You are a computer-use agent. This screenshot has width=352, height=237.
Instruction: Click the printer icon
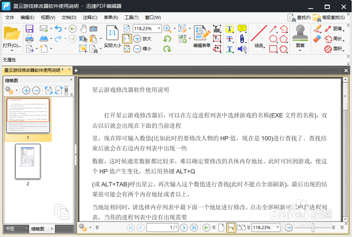coord(29,39)
